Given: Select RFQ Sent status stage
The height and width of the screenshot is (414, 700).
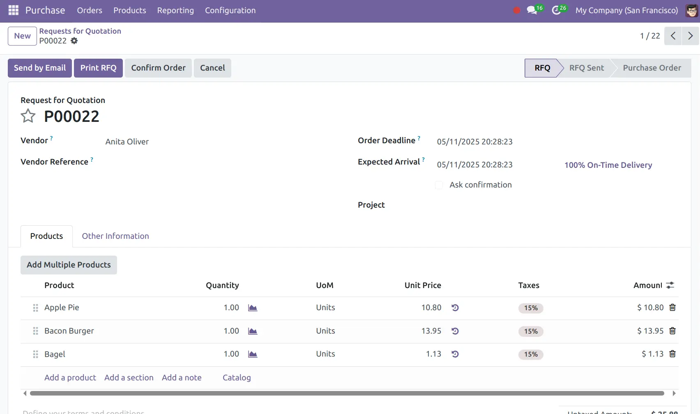Looking at the screenshot, I should [x=586, y=68].
